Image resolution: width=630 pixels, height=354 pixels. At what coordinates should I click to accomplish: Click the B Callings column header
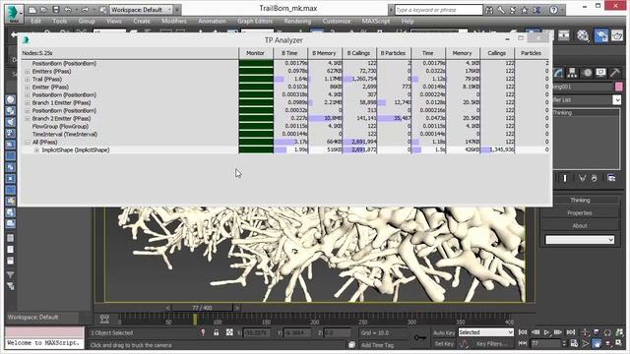[358, 53]
